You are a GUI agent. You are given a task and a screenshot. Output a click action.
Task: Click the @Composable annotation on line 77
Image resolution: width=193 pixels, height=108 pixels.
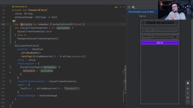[19, 7]
